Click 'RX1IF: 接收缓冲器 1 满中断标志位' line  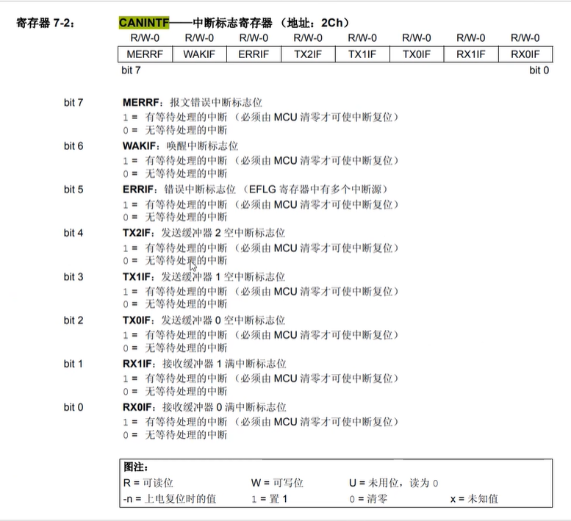point(204,364)
